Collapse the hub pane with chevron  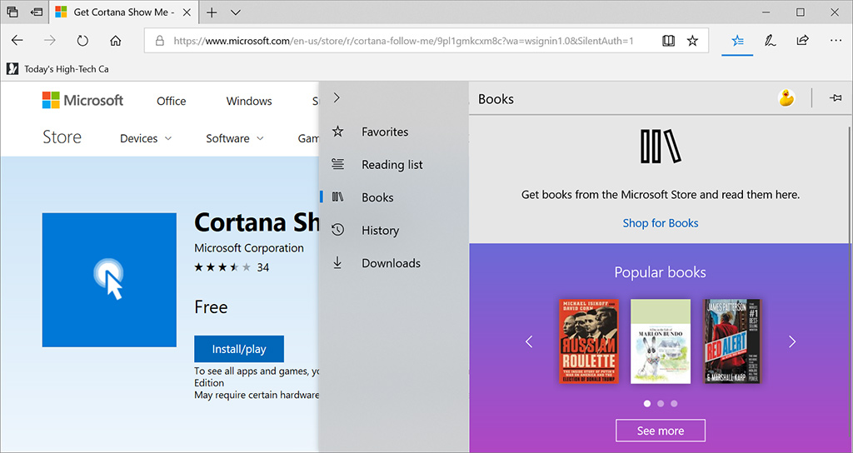pyautogui.click(x=337, y=98)
